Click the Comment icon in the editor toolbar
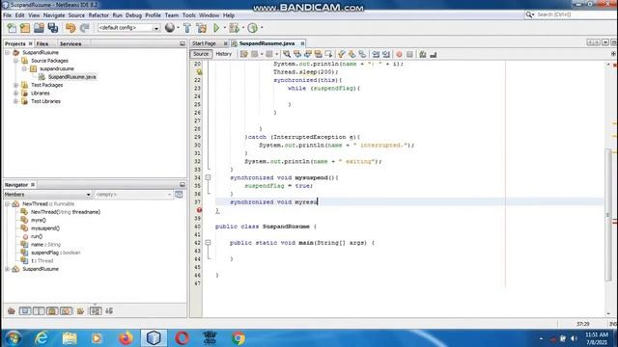Viewport: 618px width, 347px height. 423,54
